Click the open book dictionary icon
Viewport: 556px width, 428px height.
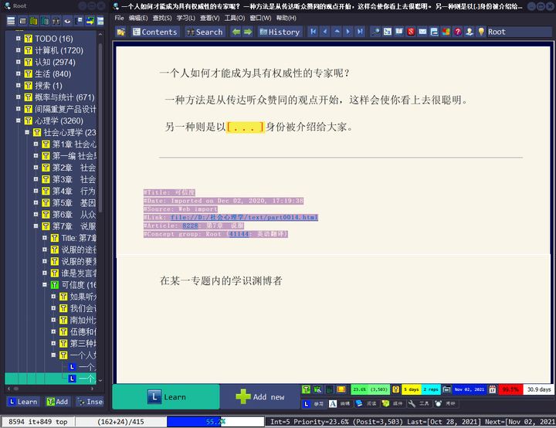tap(399, 32)
